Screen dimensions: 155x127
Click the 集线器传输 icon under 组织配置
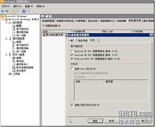14,32
